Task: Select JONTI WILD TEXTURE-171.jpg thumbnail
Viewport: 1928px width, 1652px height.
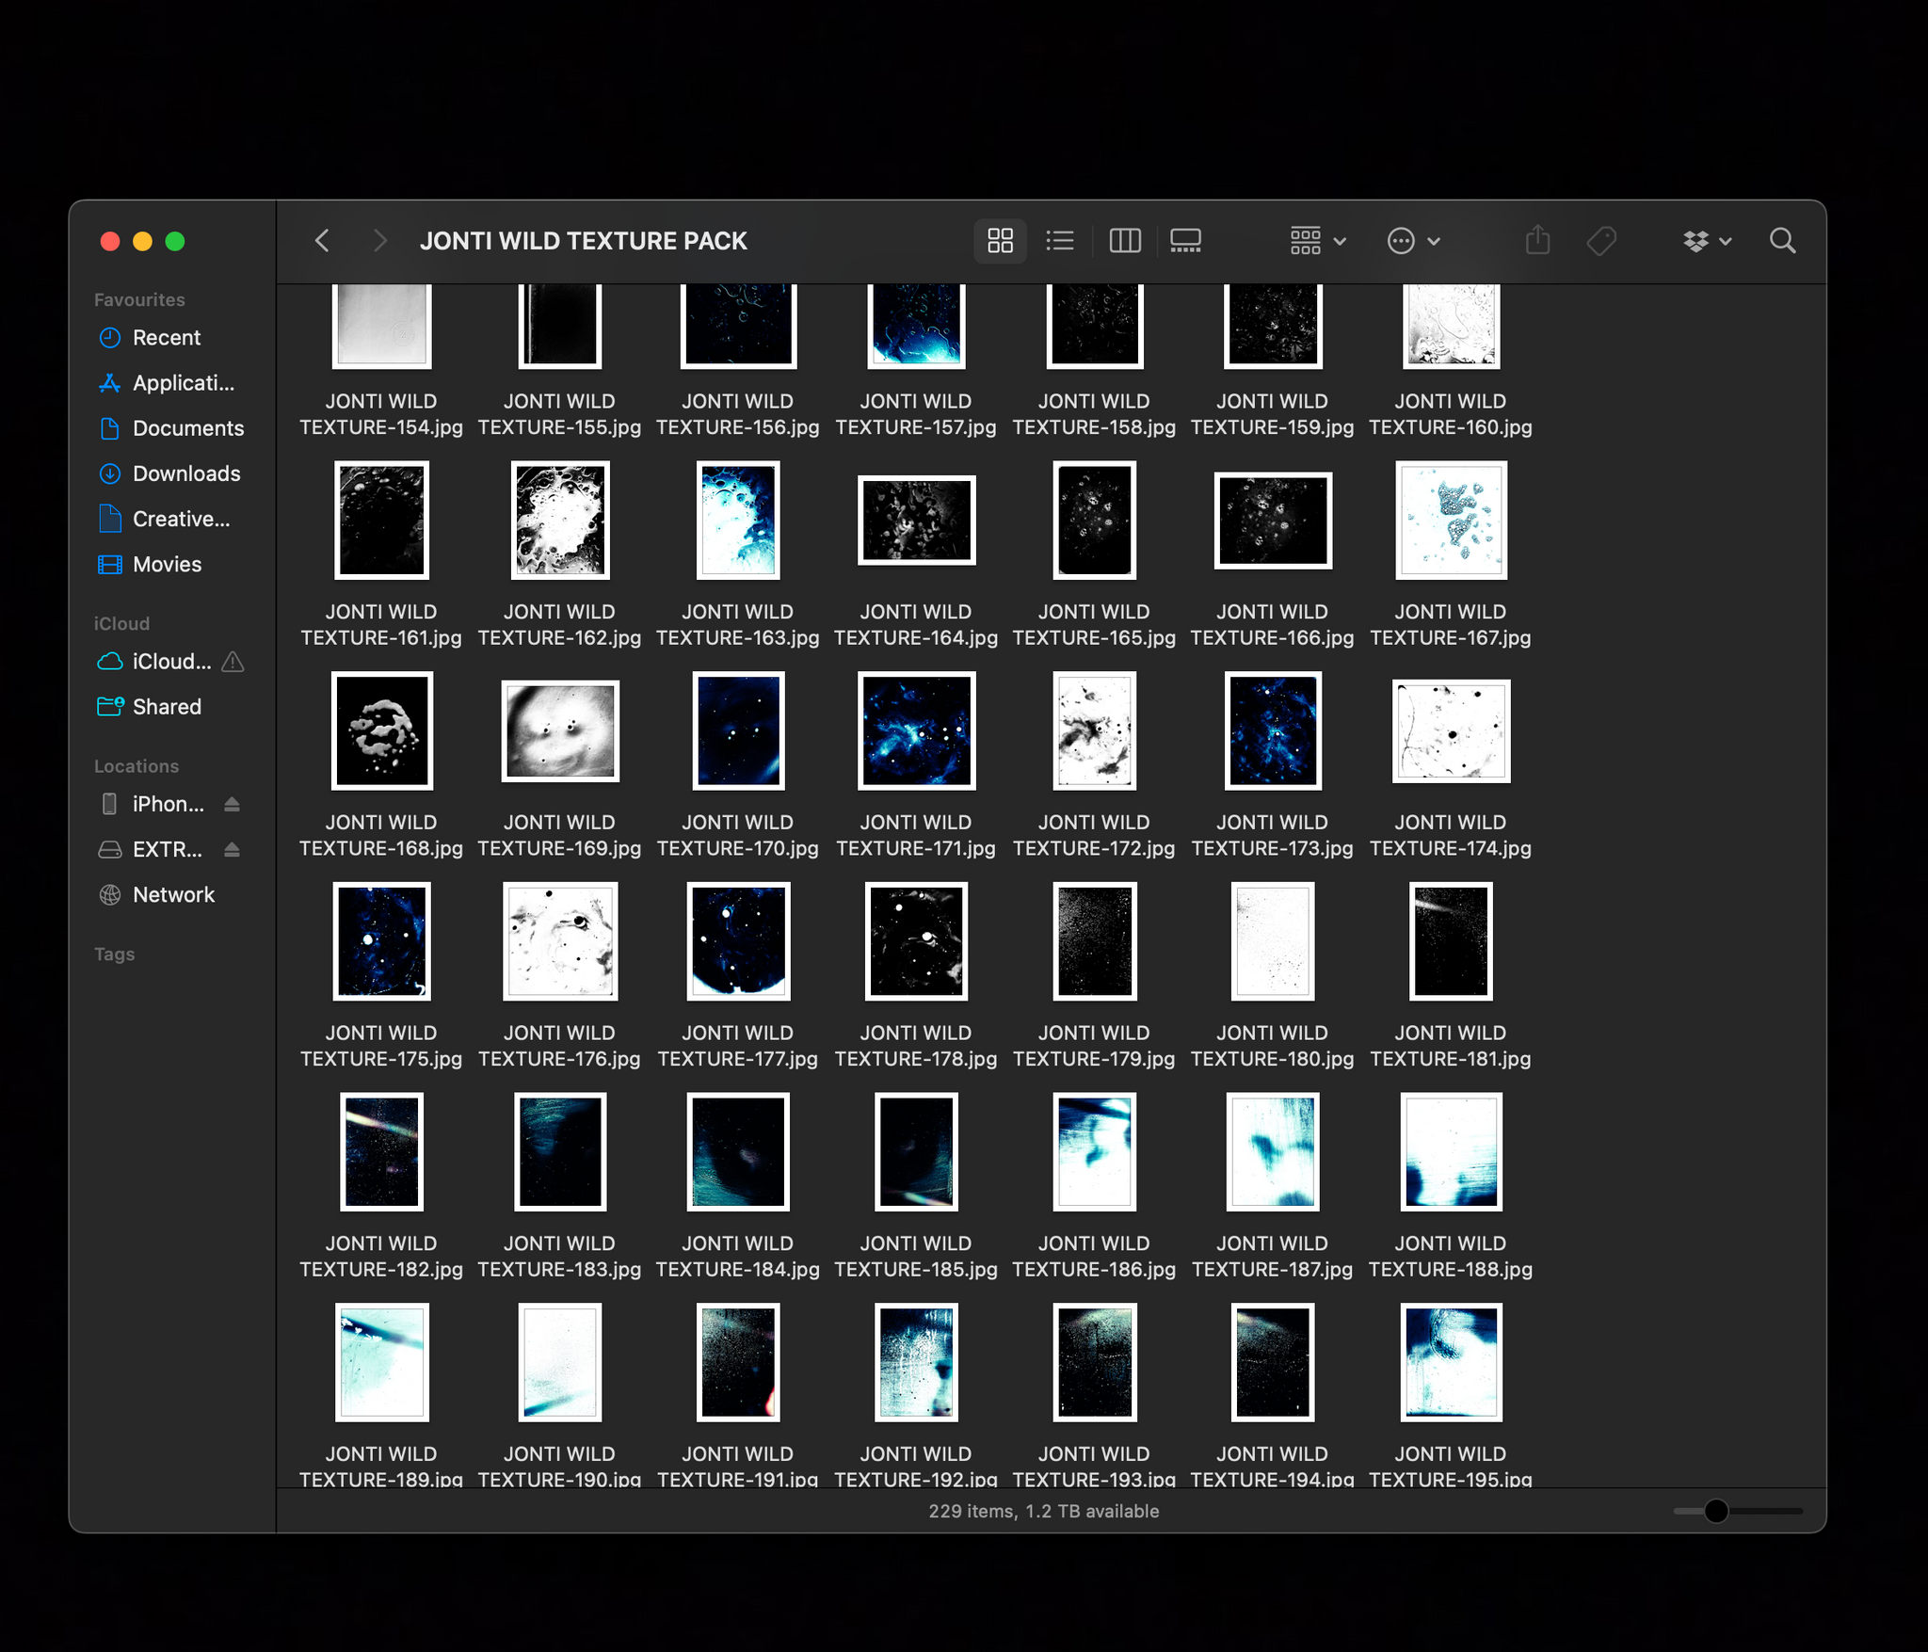Action: pos(916,730)
